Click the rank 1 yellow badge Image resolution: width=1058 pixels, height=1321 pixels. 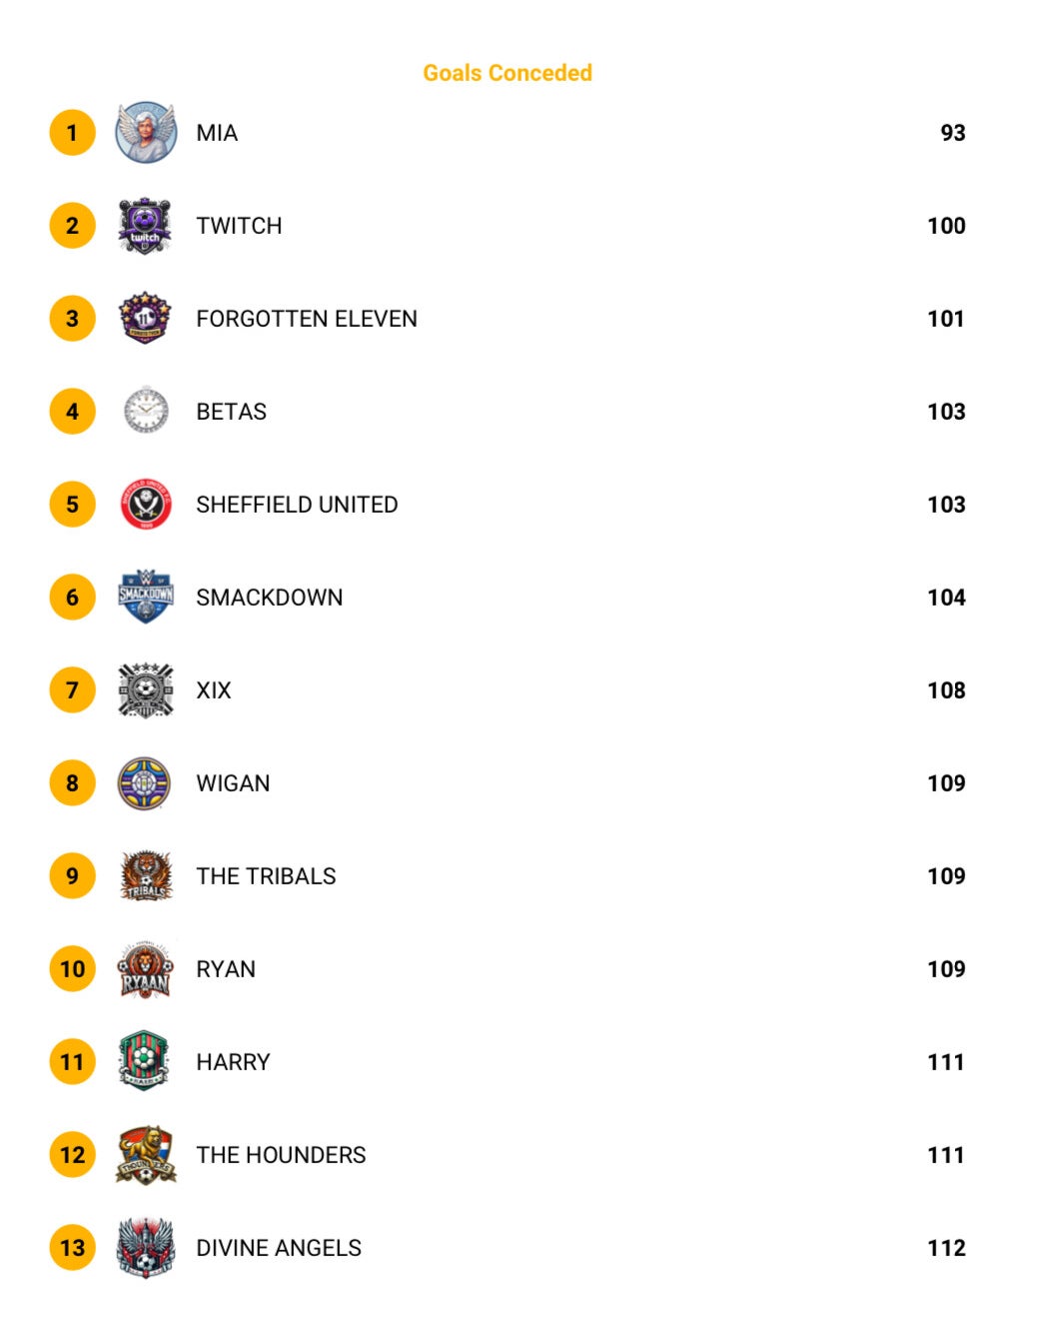(x=72, y=132)
